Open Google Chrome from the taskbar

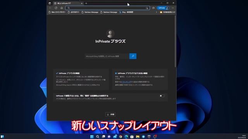121,137
